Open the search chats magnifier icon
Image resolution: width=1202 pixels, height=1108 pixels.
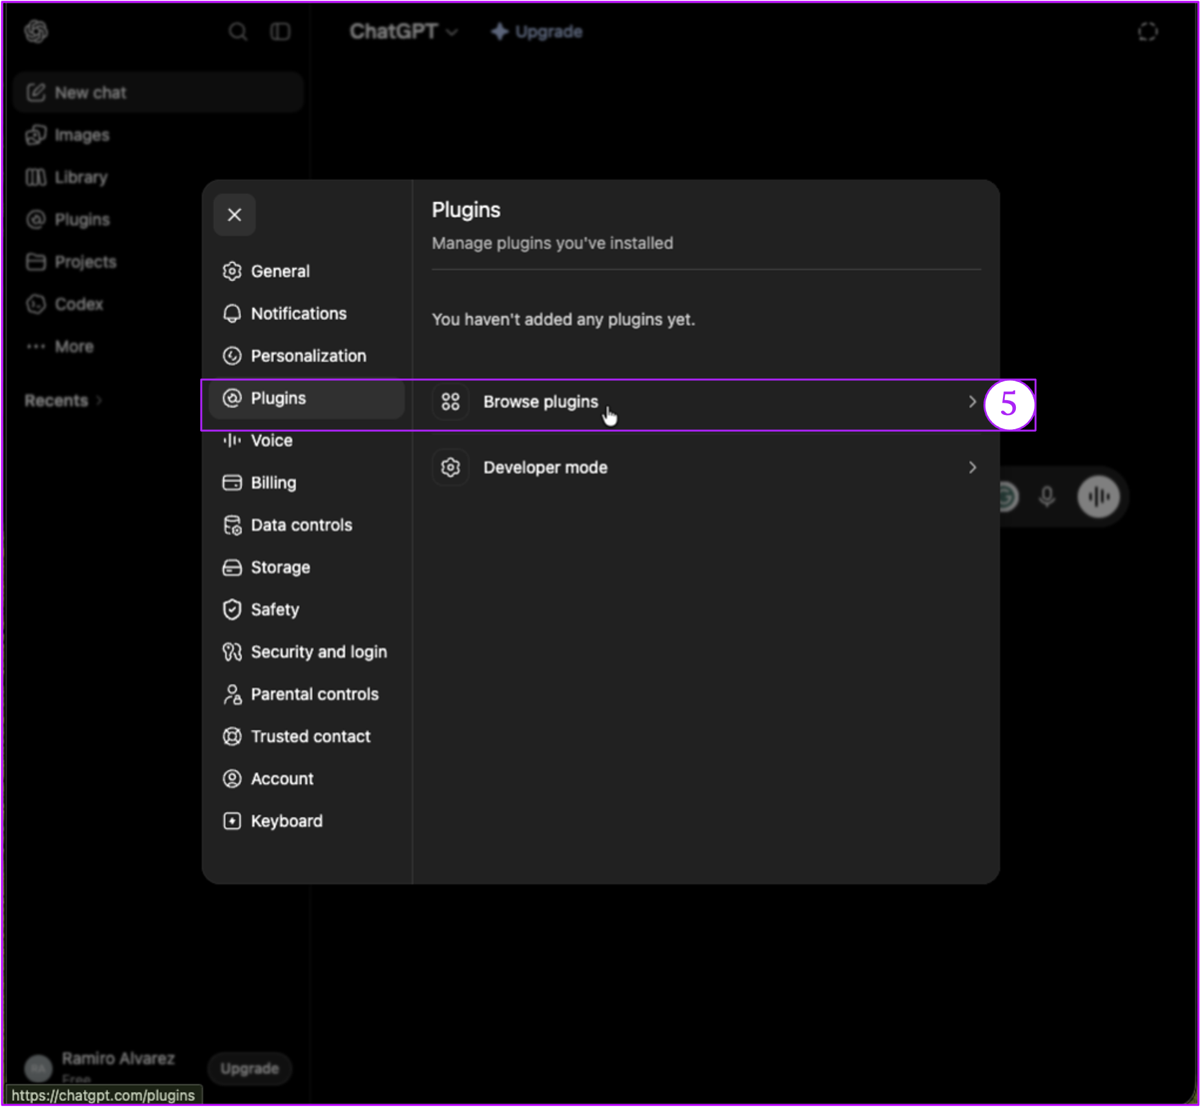click(x=238, y=31)
